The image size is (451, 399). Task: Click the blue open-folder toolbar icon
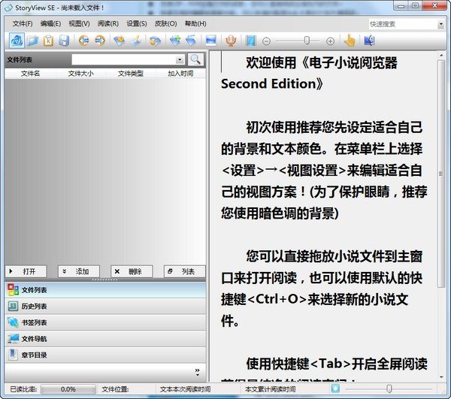pos(33,41)
